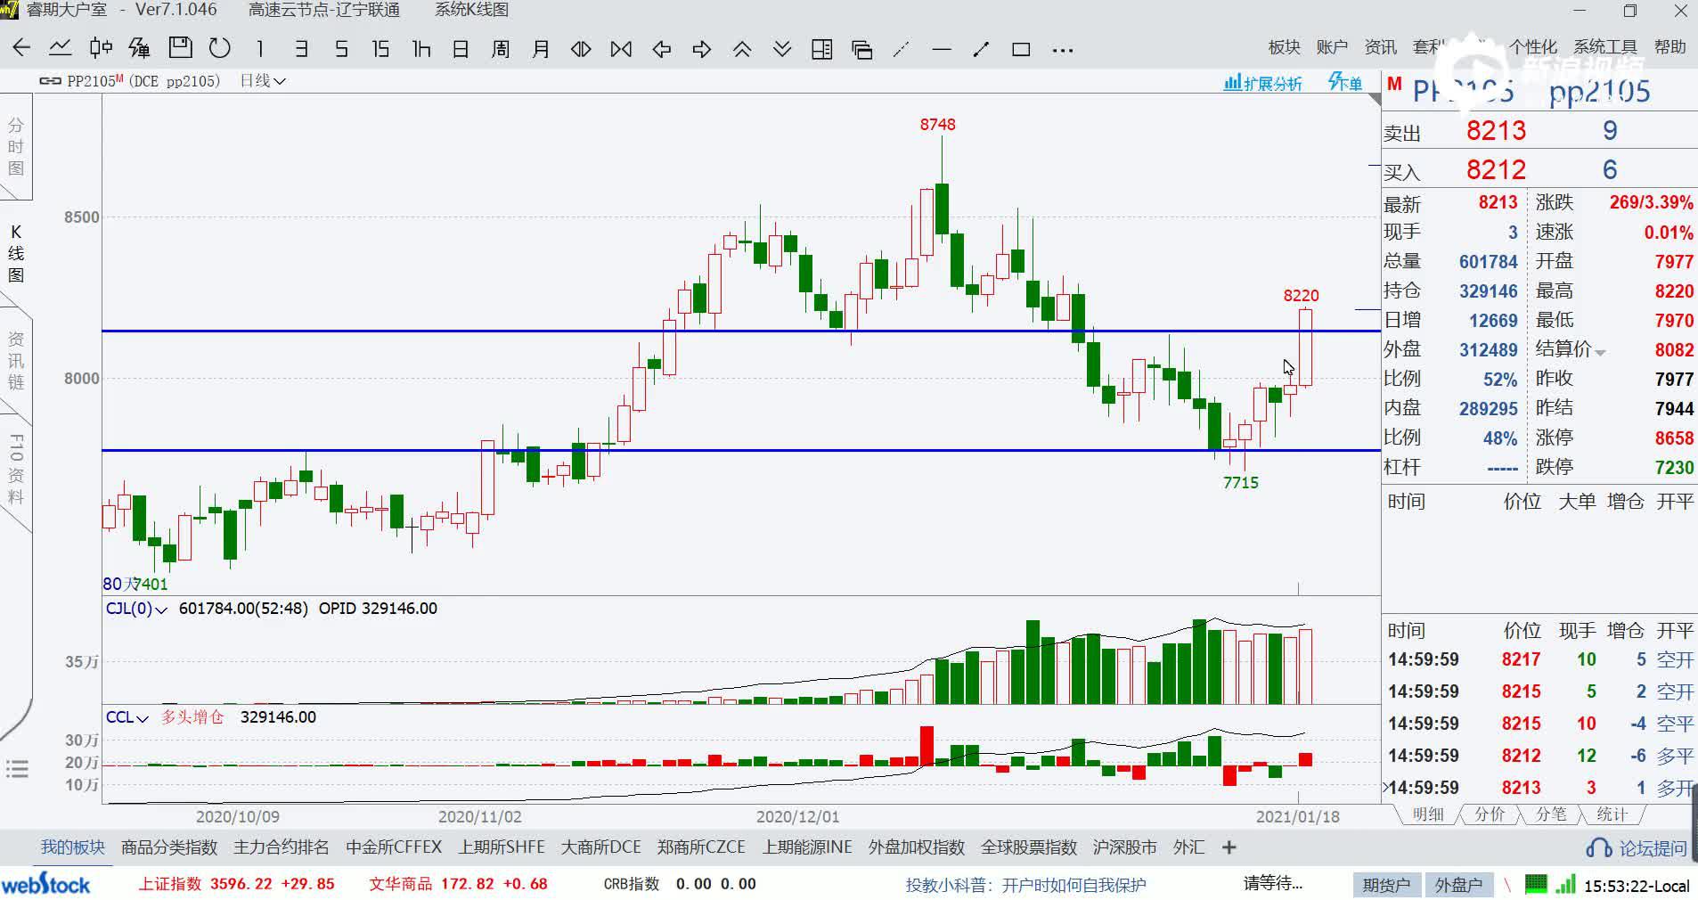
Task: Open the order placing (下单) toolbar icon
Action: 140,48
